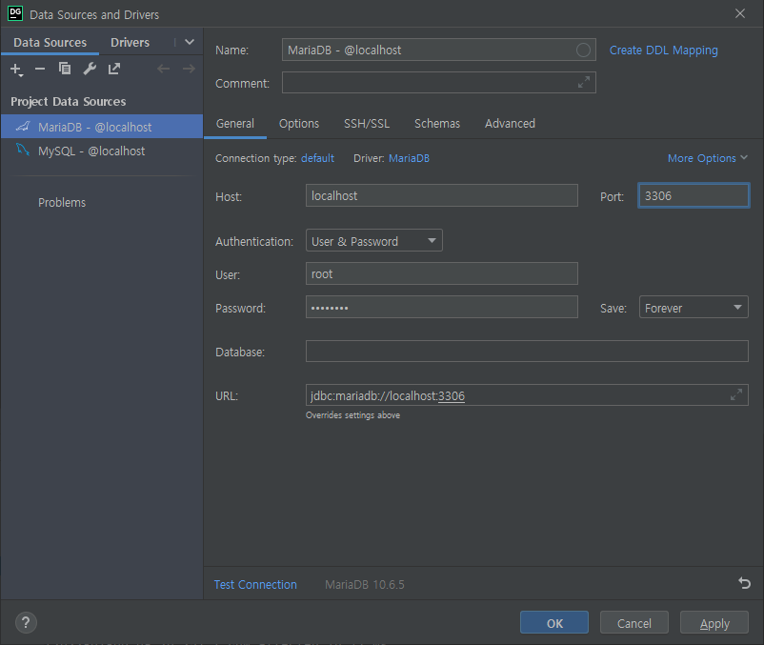764x645 pixels.
Task: Open the Authentication dropdown
Action: pos(373,241)
